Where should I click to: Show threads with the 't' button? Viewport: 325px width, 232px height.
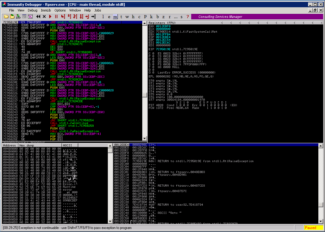(x=121, y=17)
